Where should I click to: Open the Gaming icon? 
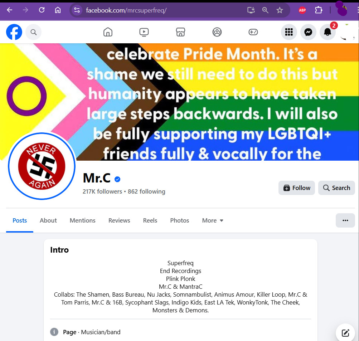point(253,32)
